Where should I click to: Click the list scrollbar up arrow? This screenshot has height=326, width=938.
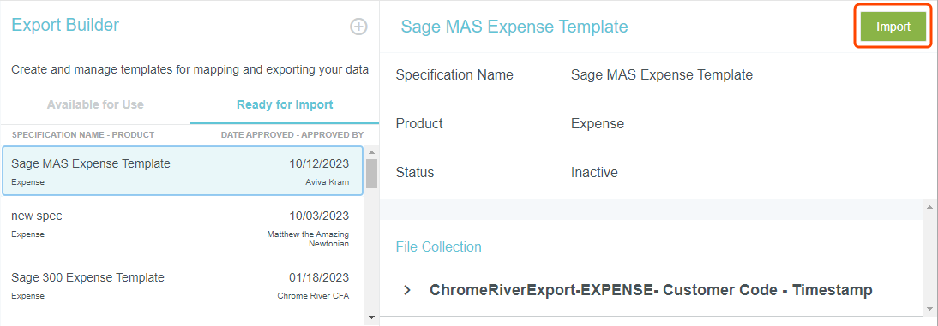[x=371, y=151]
